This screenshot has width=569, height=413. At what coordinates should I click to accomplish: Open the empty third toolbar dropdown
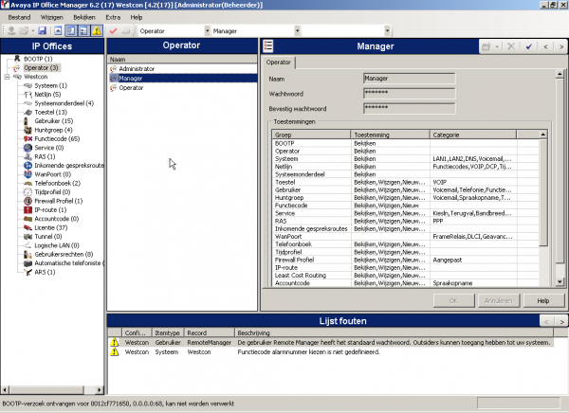click(x=387, y=31)
